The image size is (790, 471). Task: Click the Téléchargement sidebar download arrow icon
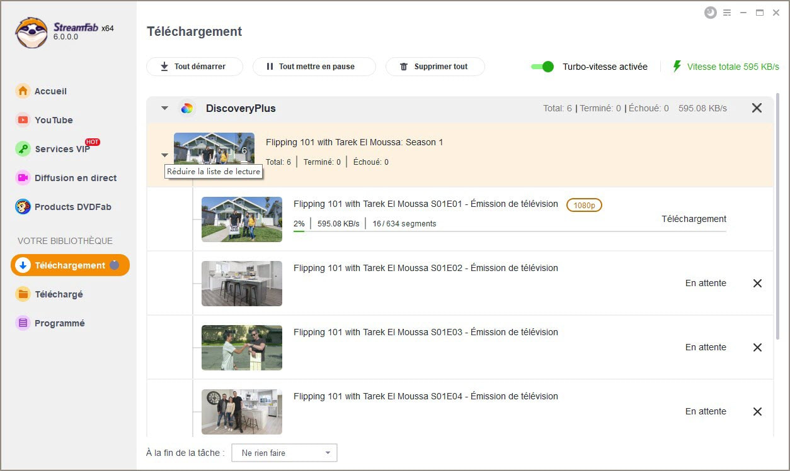(23, 265)
